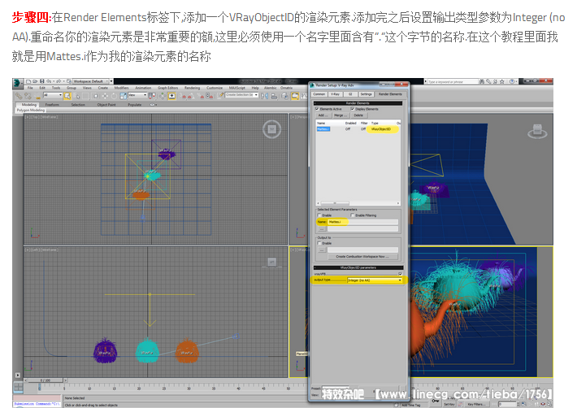Viewport: 577px width, 408px height.
Task: Click the Open File icon in quick access toolbar
Action: [35, 81]
